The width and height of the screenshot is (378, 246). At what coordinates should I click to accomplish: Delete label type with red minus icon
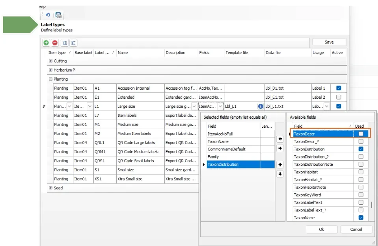55,43
